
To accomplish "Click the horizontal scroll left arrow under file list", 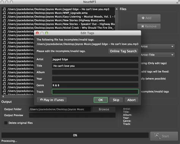I will coord(3,96).
